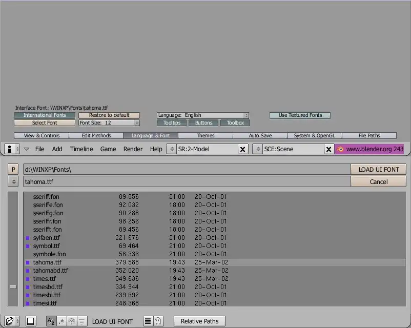Viewport: 411px width, 328px height.
Task: Select tahomabd.ttf in the file list
Action: click(50, 271)
